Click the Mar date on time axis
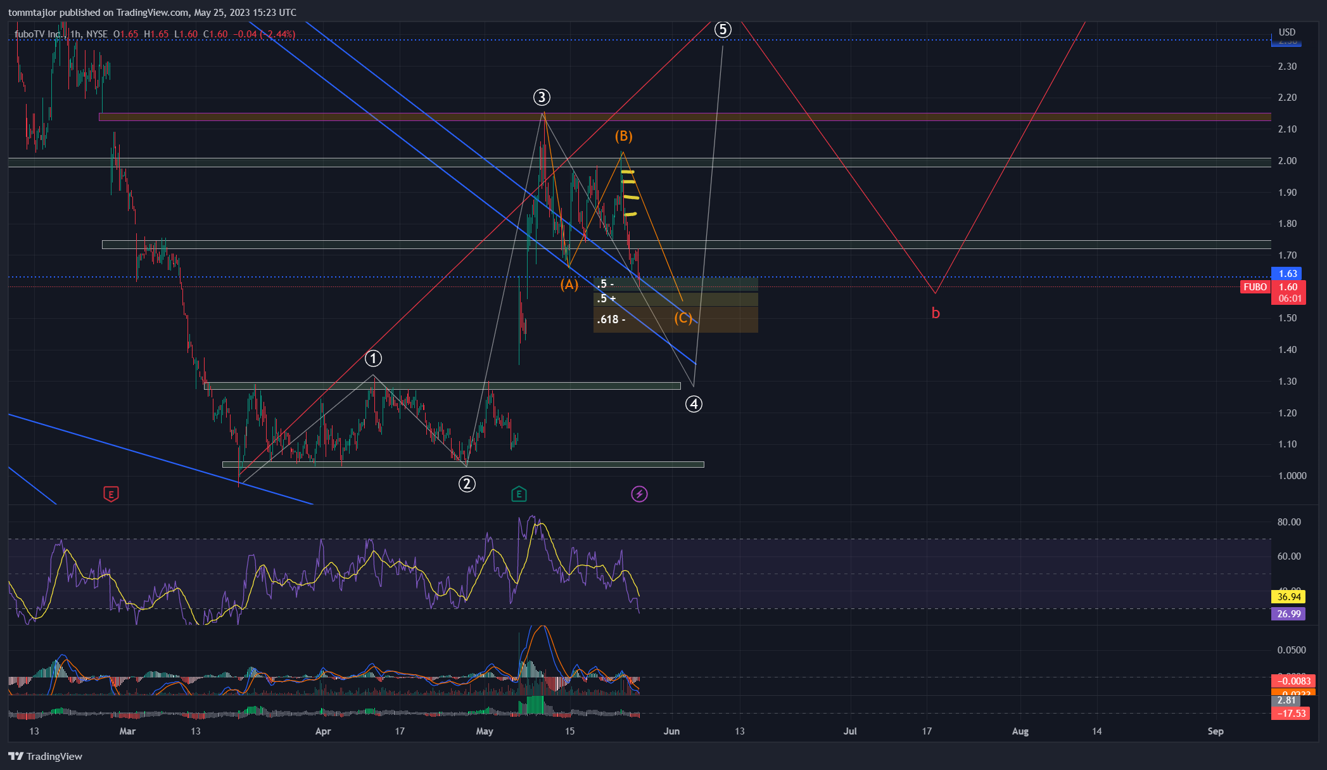The image size is (1327, 770). pyautogui.click(x=127, y=731)
